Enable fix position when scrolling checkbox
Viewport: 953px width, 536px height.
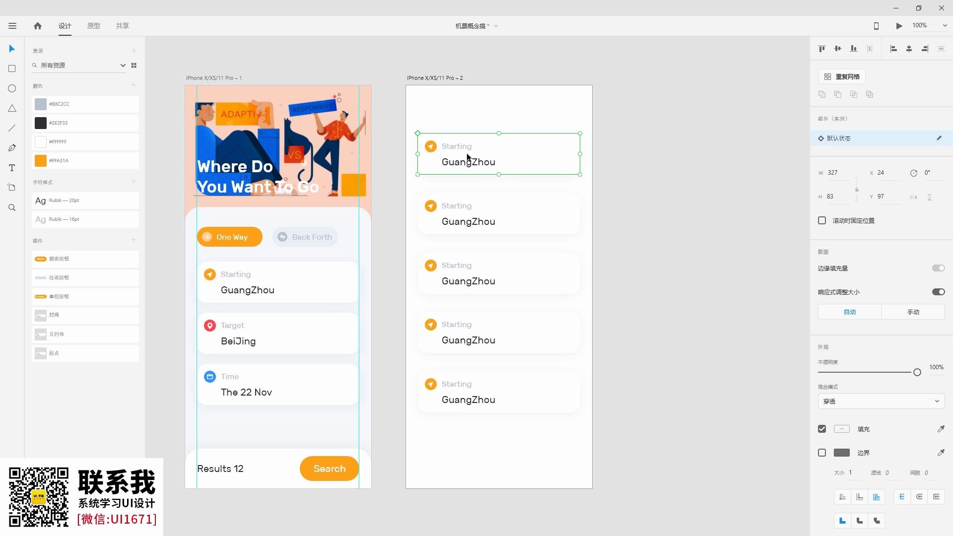click(822, 220)
